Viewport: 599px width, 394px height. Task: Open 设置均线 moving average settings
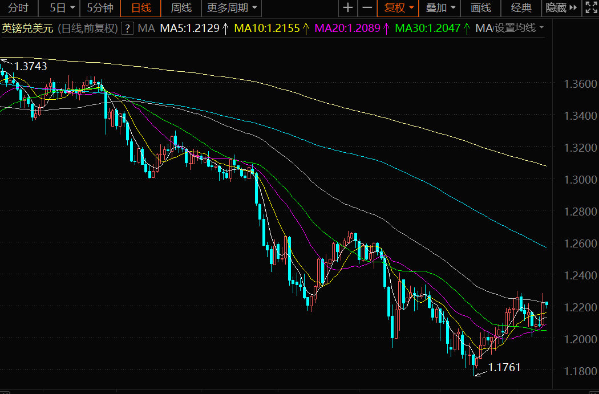[x=519, y=28]
